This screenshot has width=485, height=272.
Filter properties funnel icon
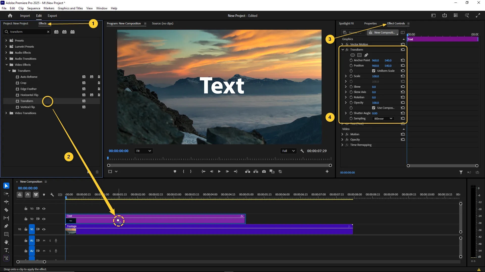point(461,173)
